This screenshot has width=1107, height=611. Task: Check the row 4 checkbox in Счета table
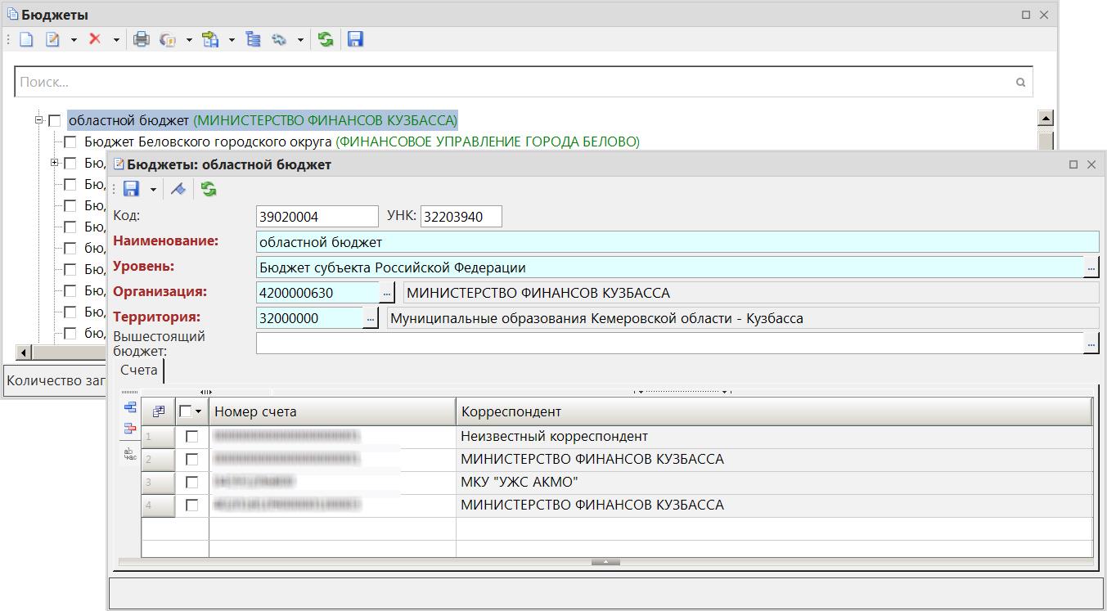click(x=191, y=505)
